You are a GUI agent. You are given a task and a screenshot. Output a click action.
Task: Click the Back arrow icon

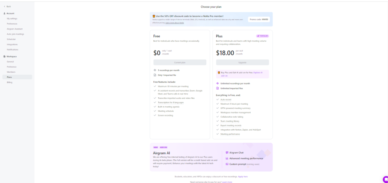pyautogui.click(x=4, y=7)
